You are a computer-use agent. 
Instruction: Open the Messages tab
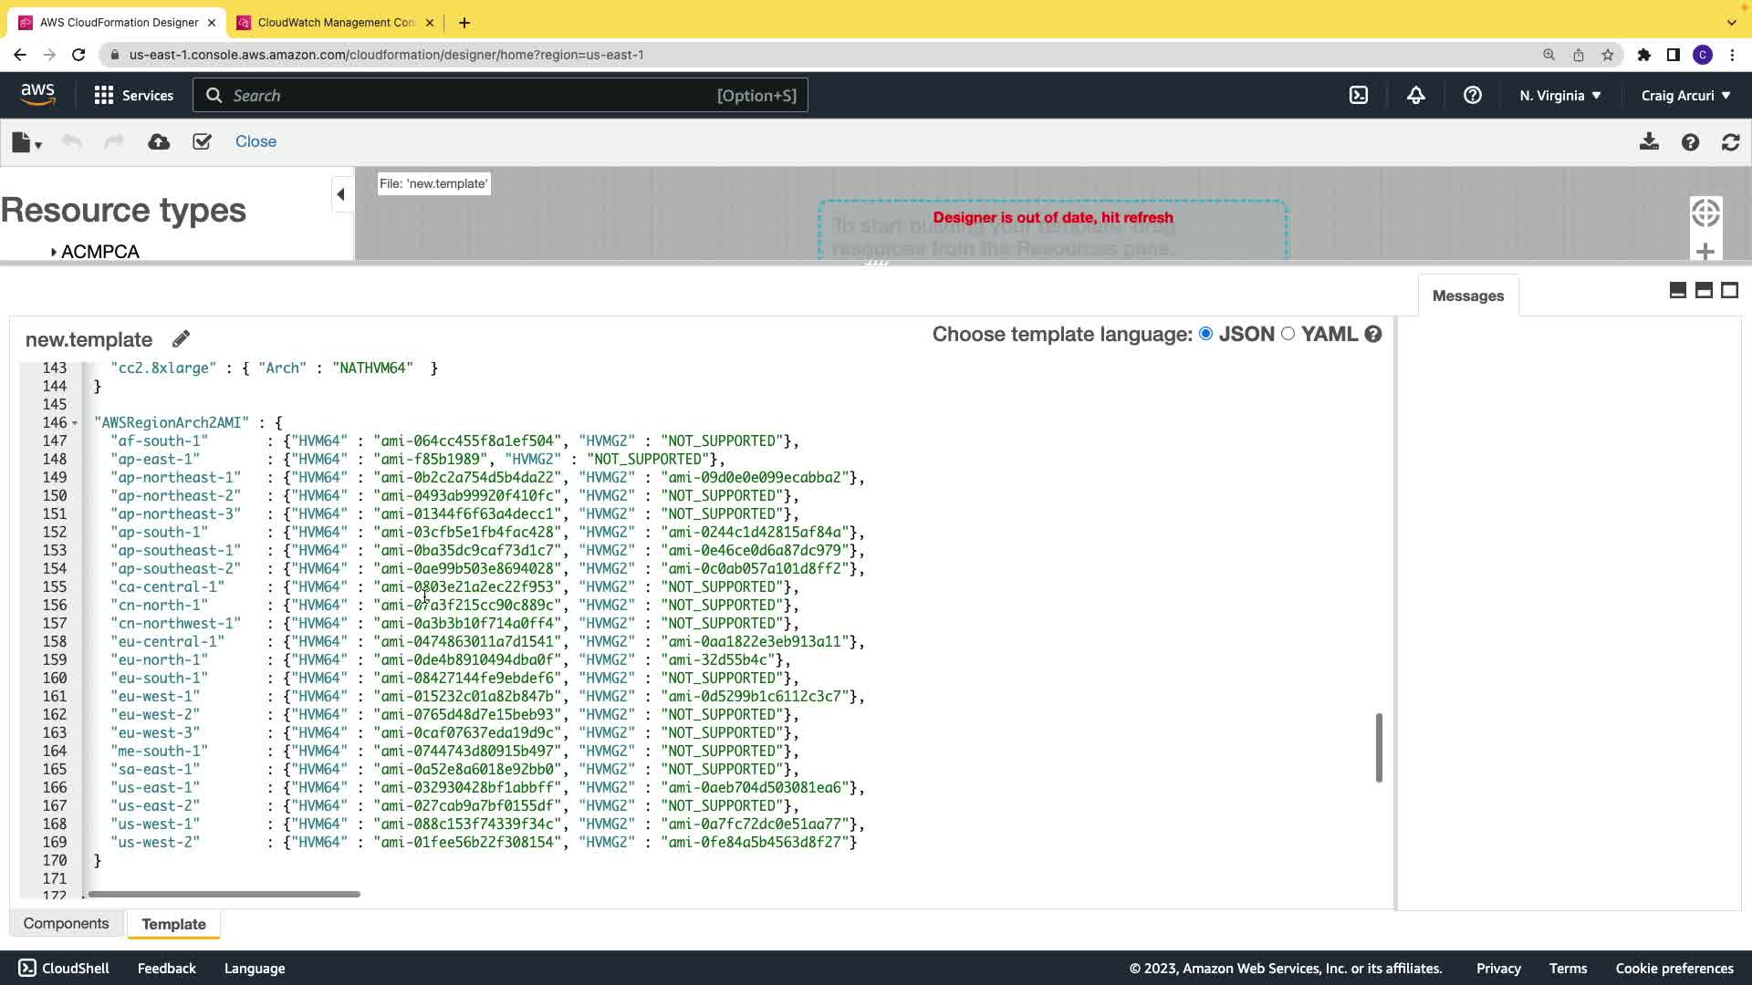click(x=1467, y=295)
